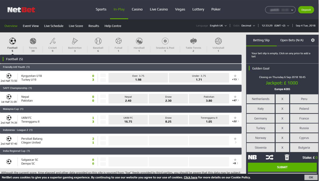Pick France in Golden Goal
319x181 pixels.
click(304, 119)
